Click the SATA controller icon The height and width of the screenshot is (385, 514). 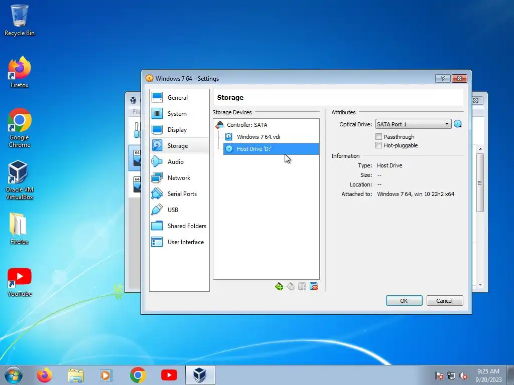coord(220,124)
